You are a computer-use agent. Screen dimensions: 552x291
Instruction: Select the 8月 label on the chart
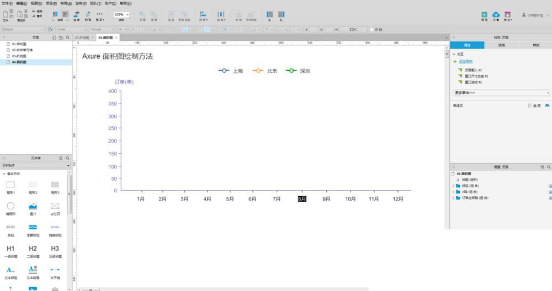(x=302, y=199)
